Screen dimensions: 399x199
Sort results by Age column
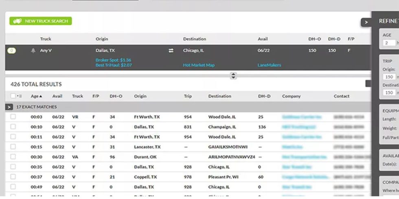36,96
